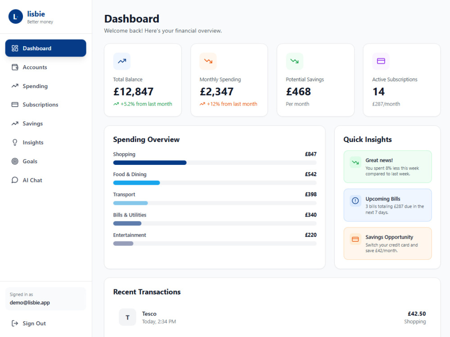The width and height of the screenshot is (450, 337).
Task: Open the Upcoming Bills insight card
Action: (387, 205)
